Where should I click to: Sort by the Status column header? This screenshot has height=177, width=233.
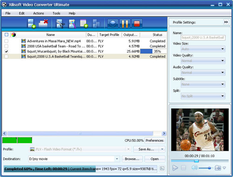[157, 34]
